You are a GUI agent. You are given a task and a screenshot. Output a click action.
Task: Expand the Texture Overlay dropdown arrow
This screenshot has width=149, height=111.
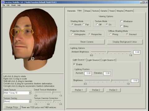pyautogui.click(x=30, y=101)
